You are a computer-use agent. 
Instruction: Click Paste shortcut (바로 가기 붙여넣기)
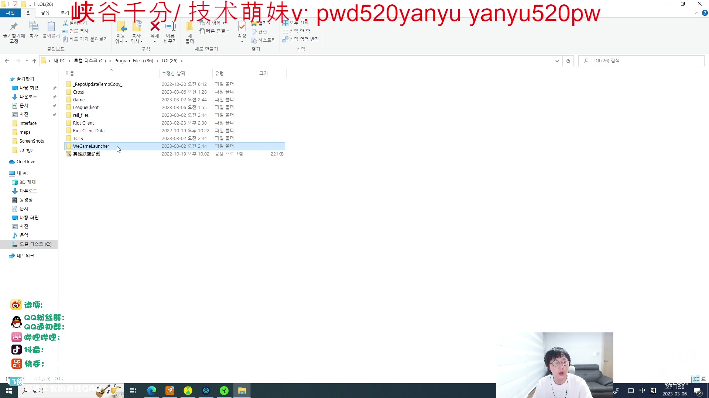click(85, 39)
